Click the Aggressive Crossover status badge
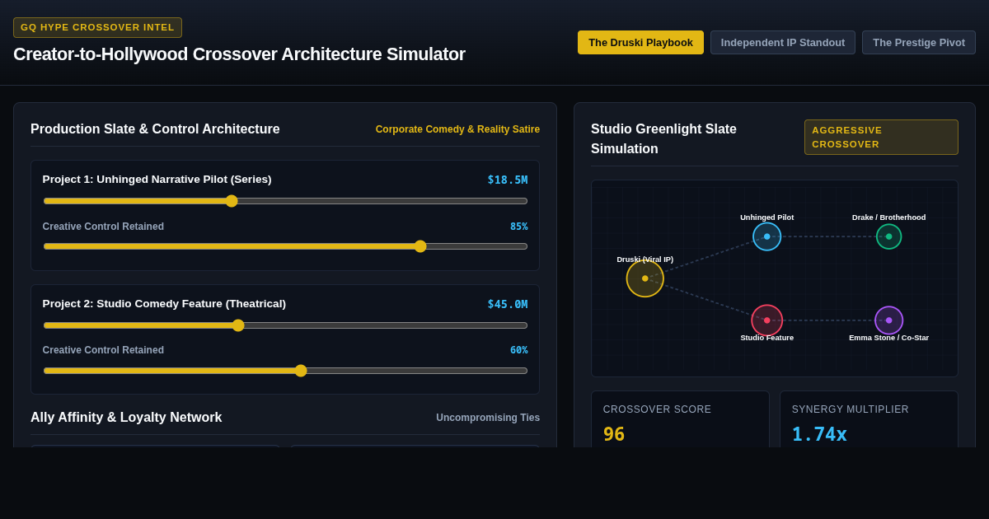Screen dimensions: 989x519 point(881,137)
